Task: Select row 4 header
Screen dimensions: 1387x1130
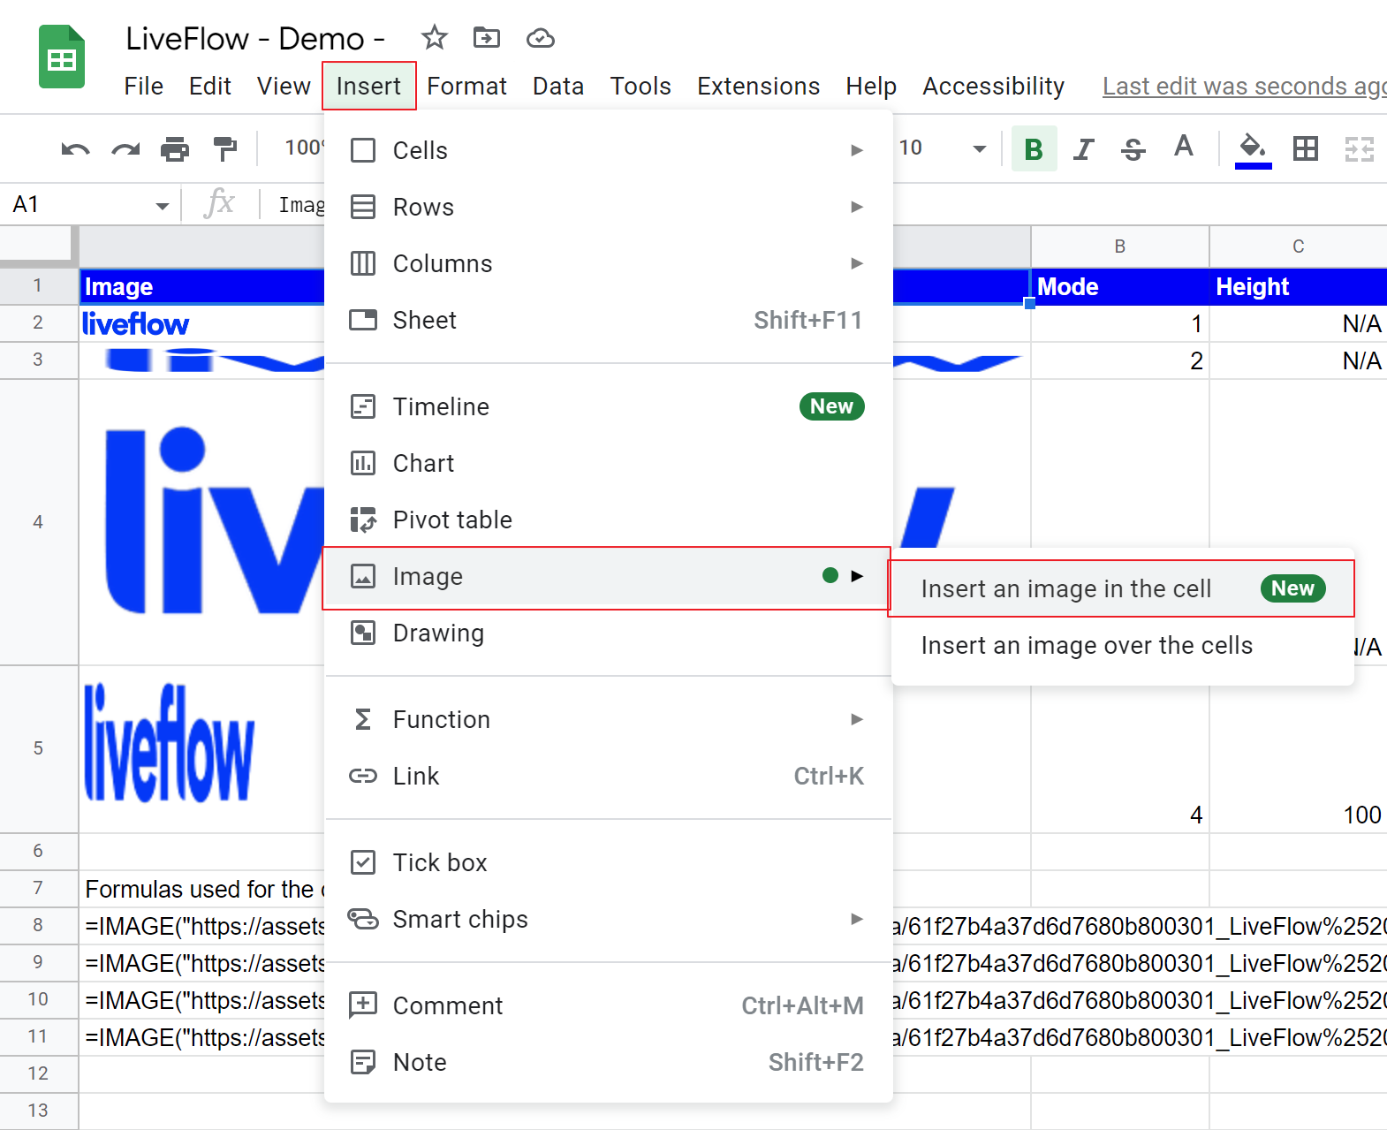Action: [x=38, y=522]
